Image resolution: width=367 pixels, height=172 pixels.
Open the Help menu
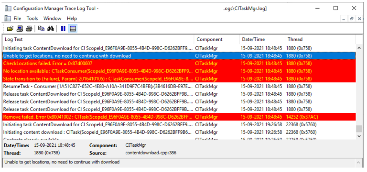point(72,19)
